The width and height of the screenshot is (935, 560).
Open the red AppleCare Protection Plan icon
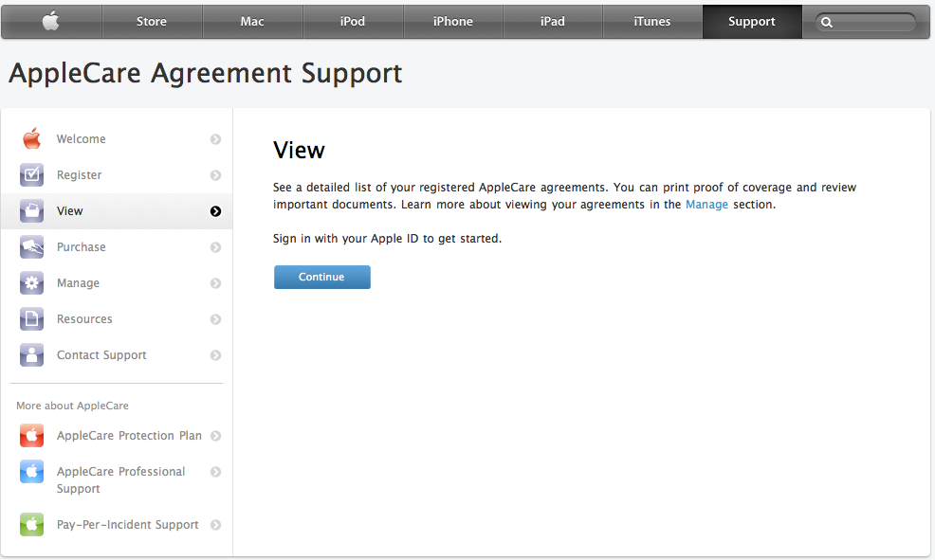[x=32, y=436]
